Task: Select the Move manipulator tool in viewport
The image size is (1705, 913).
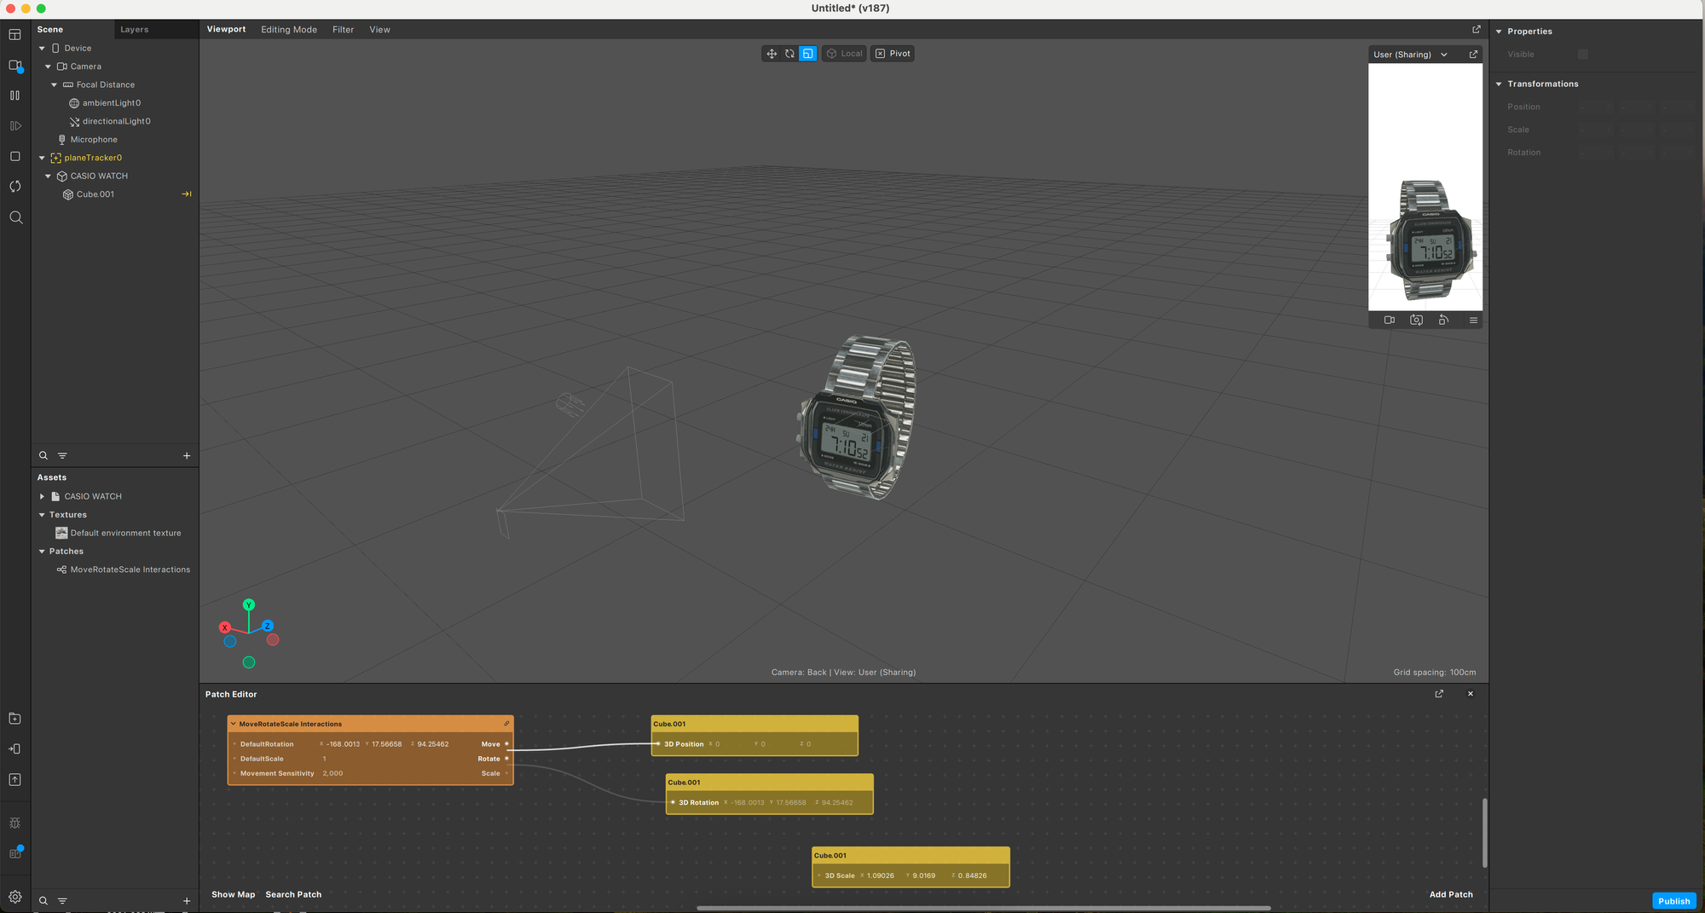Action: click(x=772, y=54)
